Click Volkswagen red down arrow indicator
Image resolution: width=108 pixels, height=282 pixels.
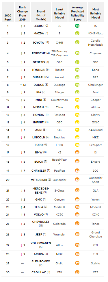coord(21,245)
